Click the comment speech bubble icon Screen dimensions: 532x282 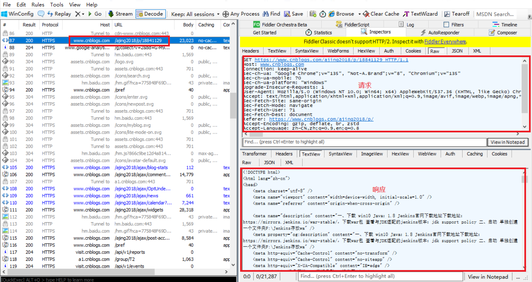[x=41, y=14]
